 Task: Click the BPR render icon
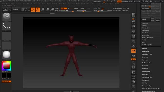tap(133, 15)
